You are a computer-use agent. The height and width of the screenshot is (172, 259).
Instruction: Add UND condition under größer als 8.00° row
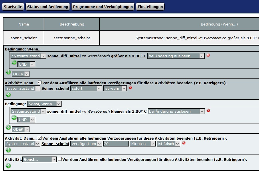14,62
